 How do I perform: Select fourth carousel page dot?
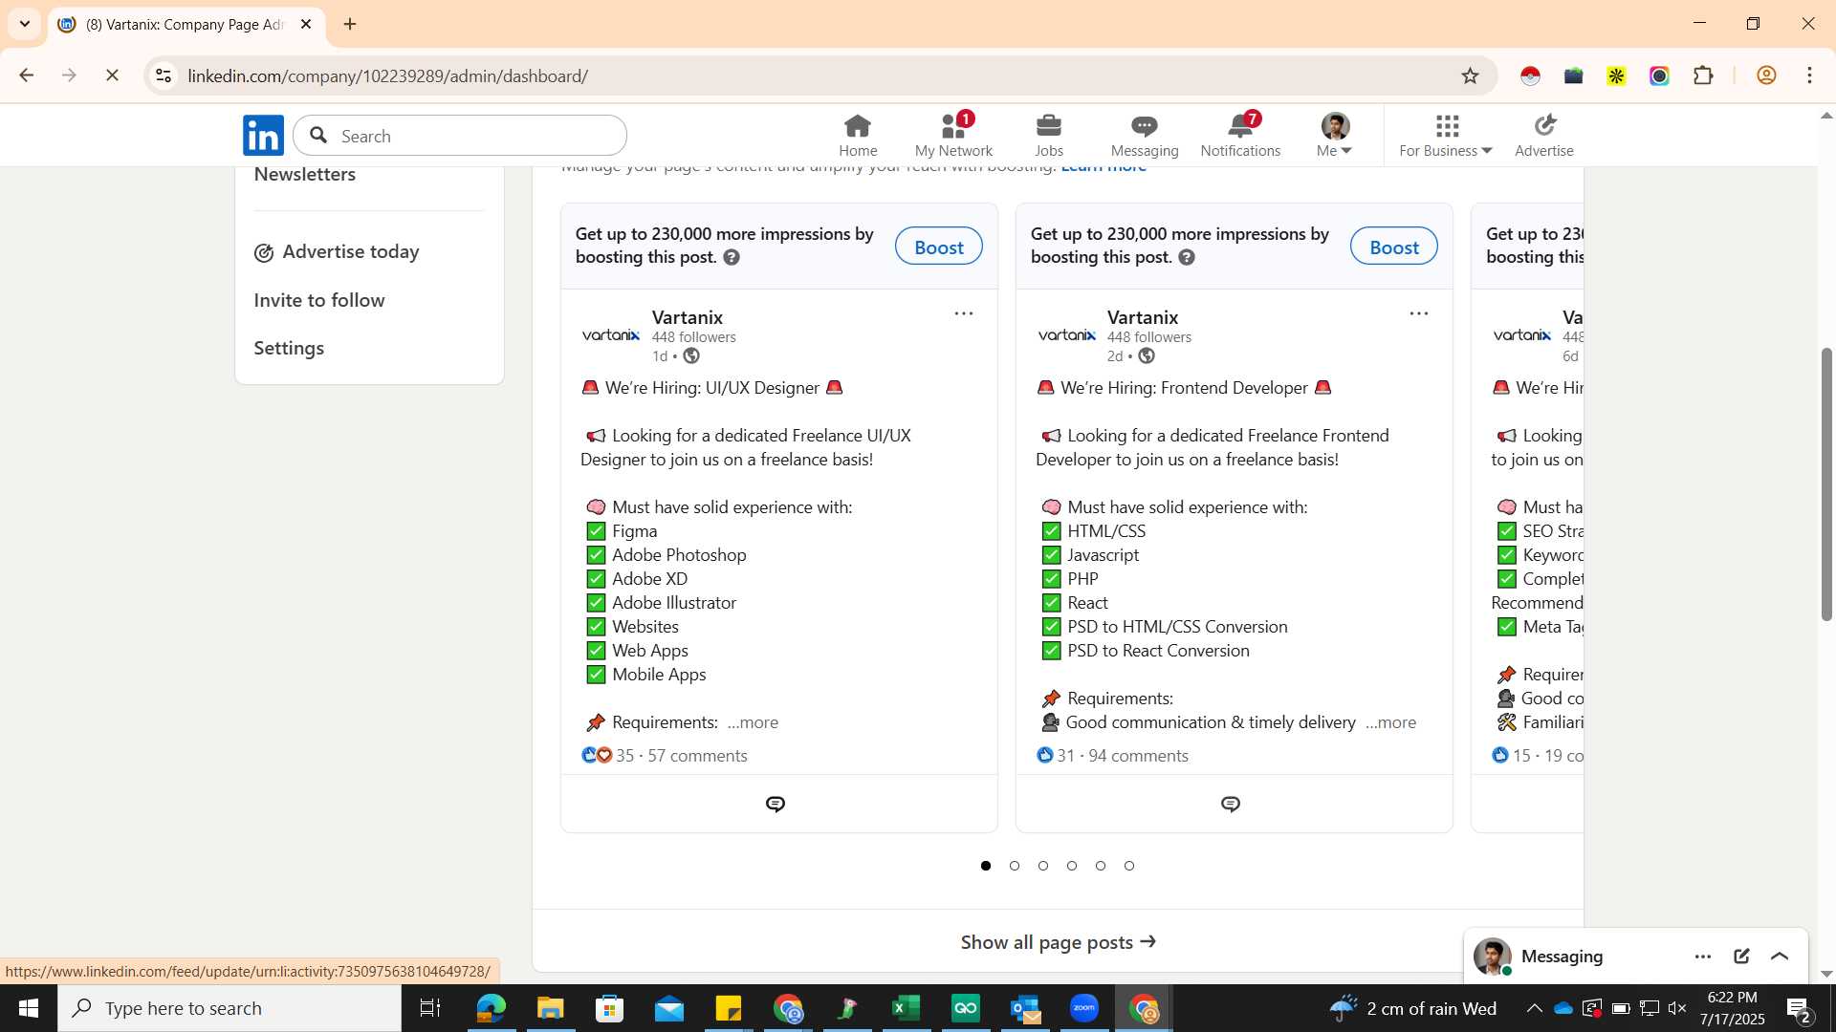(1072, 866)
